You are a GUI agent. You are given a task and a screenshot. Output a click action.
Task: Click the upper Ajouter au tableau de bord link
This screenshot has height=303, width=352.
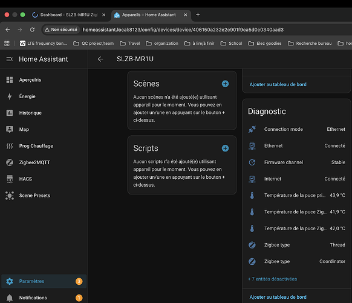coord(278,84)
